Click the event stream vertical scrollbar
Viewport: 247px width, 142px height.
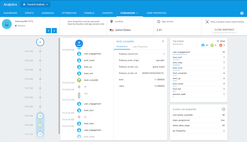click(x=59, y=86)
